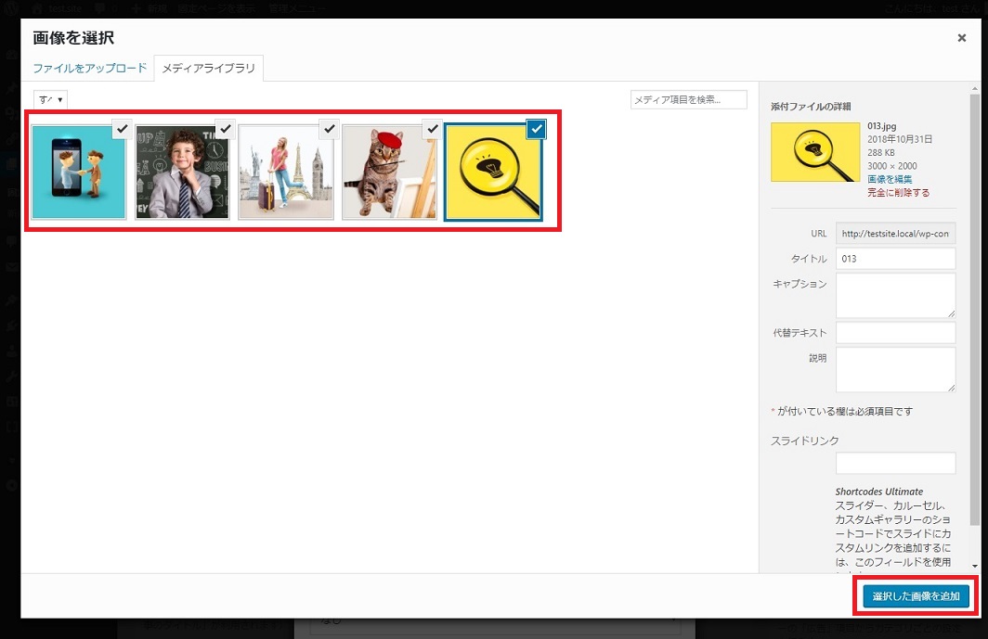Click the 代替テキスト input field
The height and width of the screenshot is (639, 988).
coord(895,332)
